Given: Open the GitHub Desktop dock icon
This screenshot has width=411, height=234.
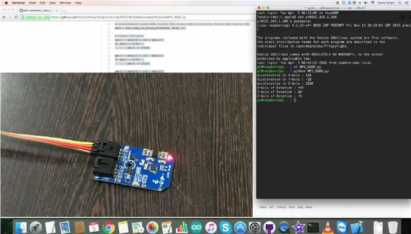Looking at the screenshot, I should (269, 227).
